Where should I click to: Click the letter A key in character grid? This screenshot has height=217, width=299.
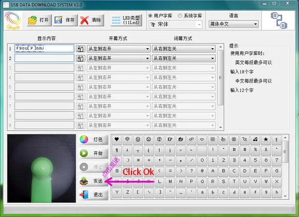[213, 171]
